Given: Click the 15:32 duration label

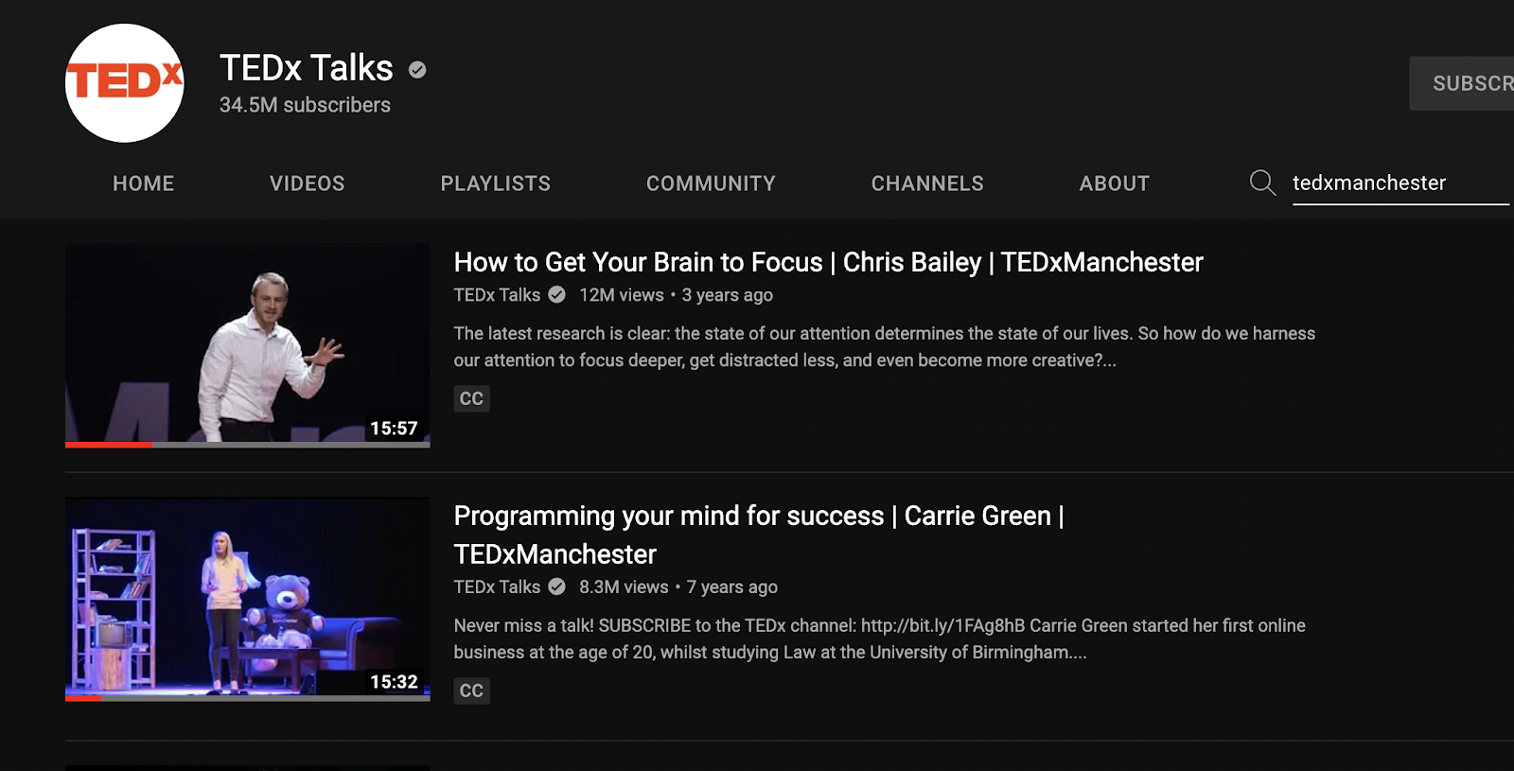Looking at the screenshot, I should (x=394, y=682).
